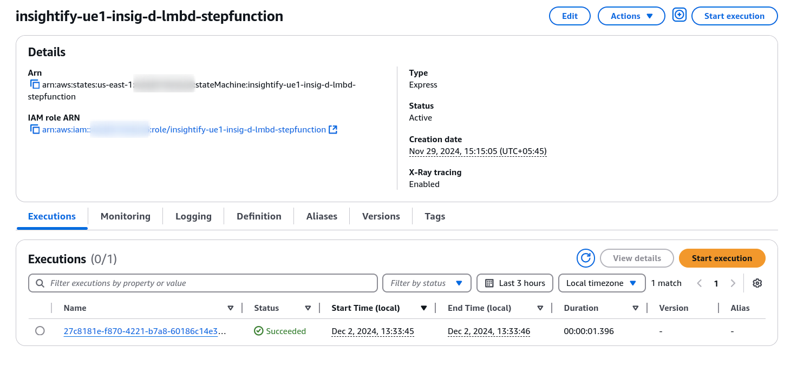The image size is (797, 366).
Task: Open the Definition tab
Action: [x=259, y=216]
